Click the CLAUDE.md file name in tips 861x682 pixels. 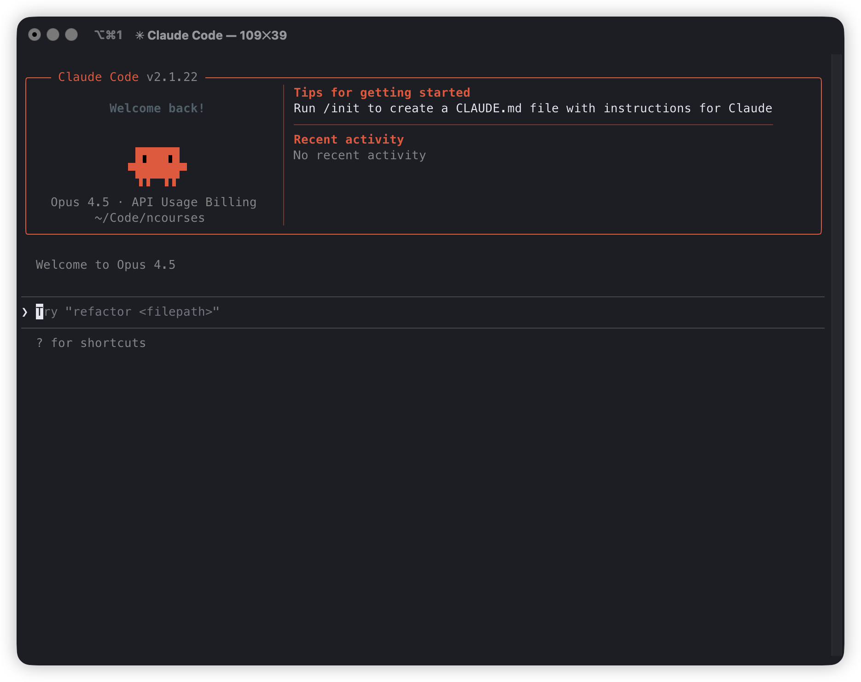488,109
